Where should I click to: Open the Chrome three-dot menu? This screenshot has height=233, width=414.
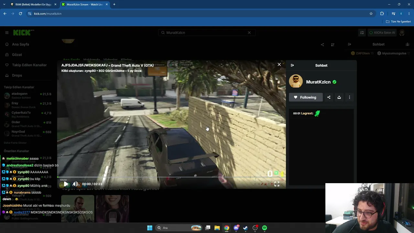click(409, 14)
